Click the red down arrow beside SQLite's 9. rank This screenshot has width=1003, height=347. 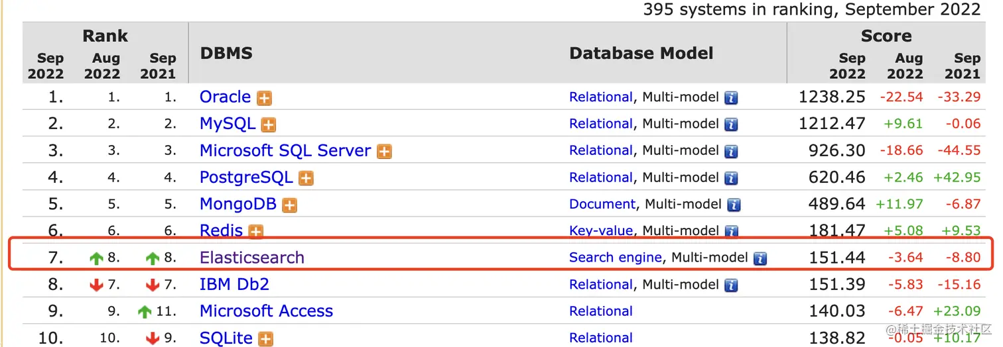(x=153, y=338)
